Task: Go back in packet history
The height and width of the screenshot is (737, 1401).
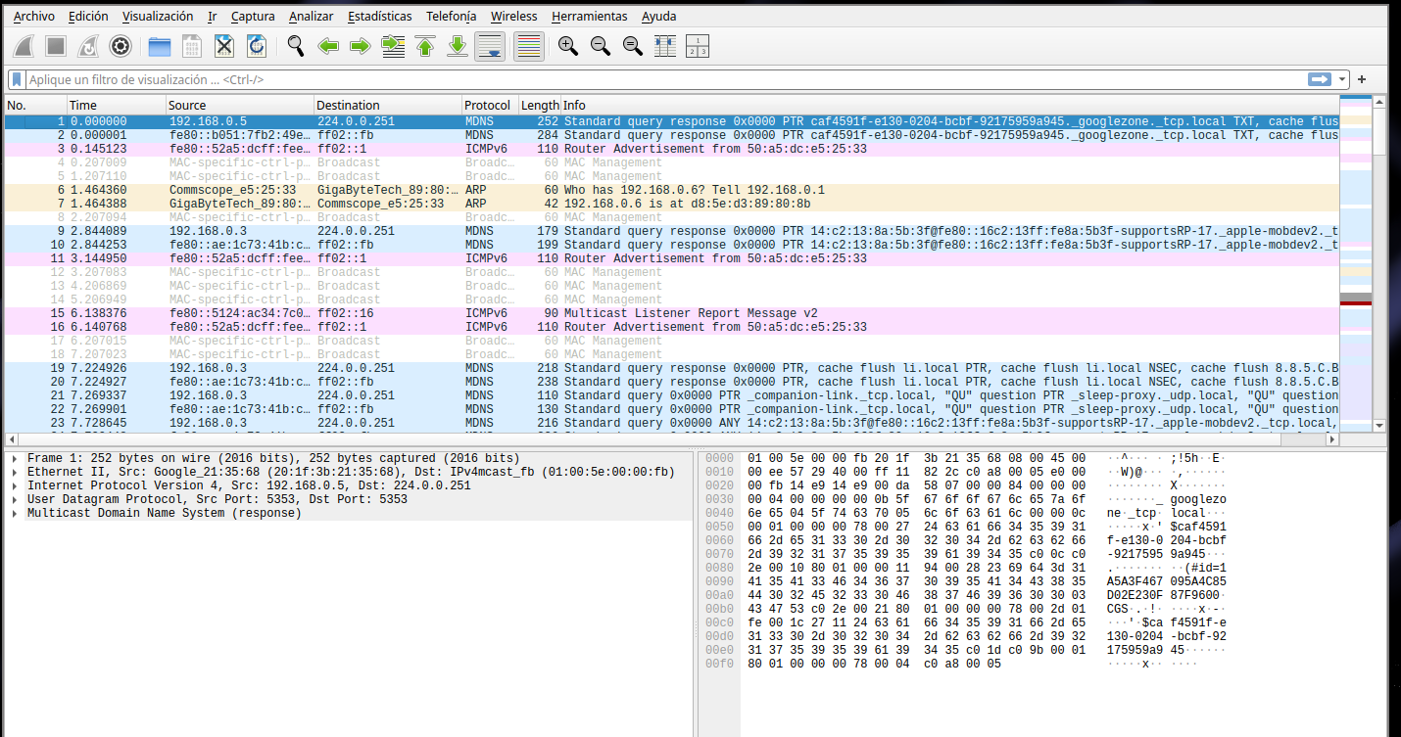Action: point(328,46)
